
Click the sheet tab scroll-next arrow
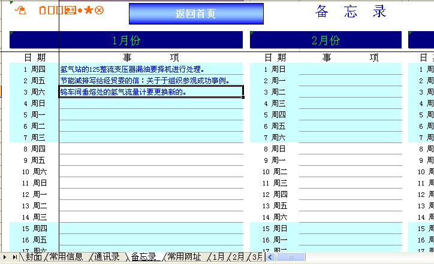point(6,257)
